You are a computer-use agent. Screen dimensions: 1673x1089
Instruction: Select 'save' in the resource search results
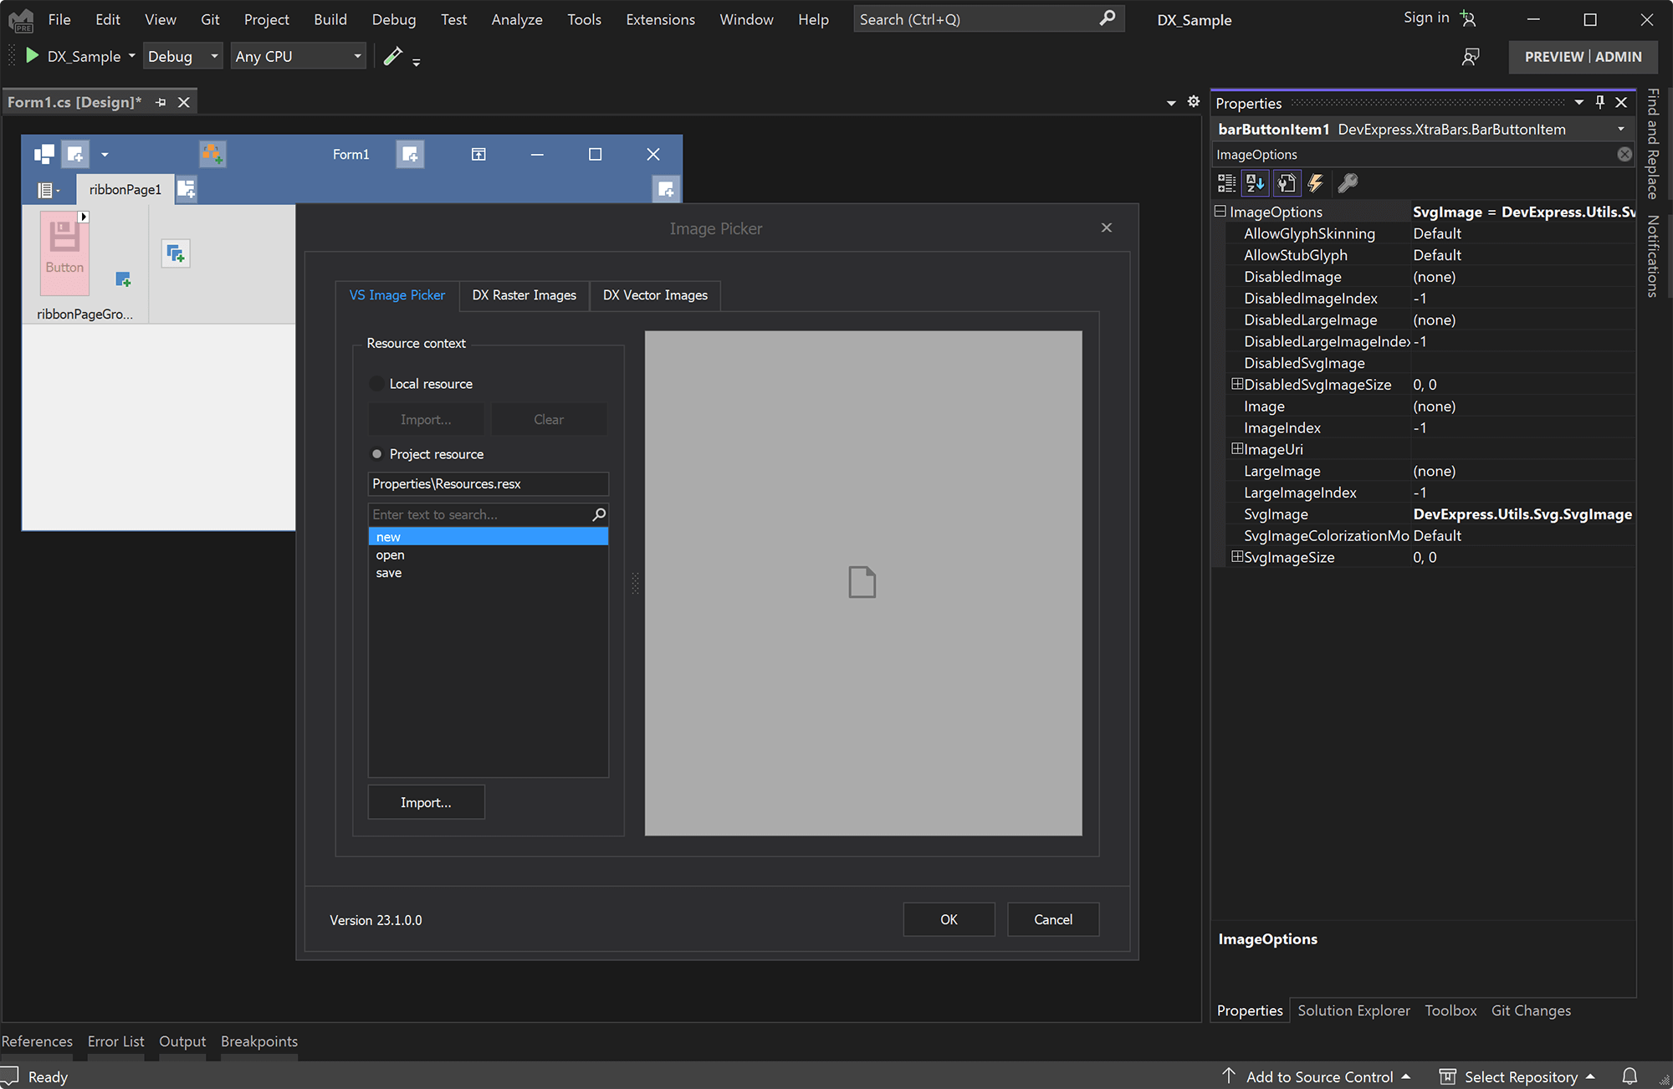tap(389, 572)
